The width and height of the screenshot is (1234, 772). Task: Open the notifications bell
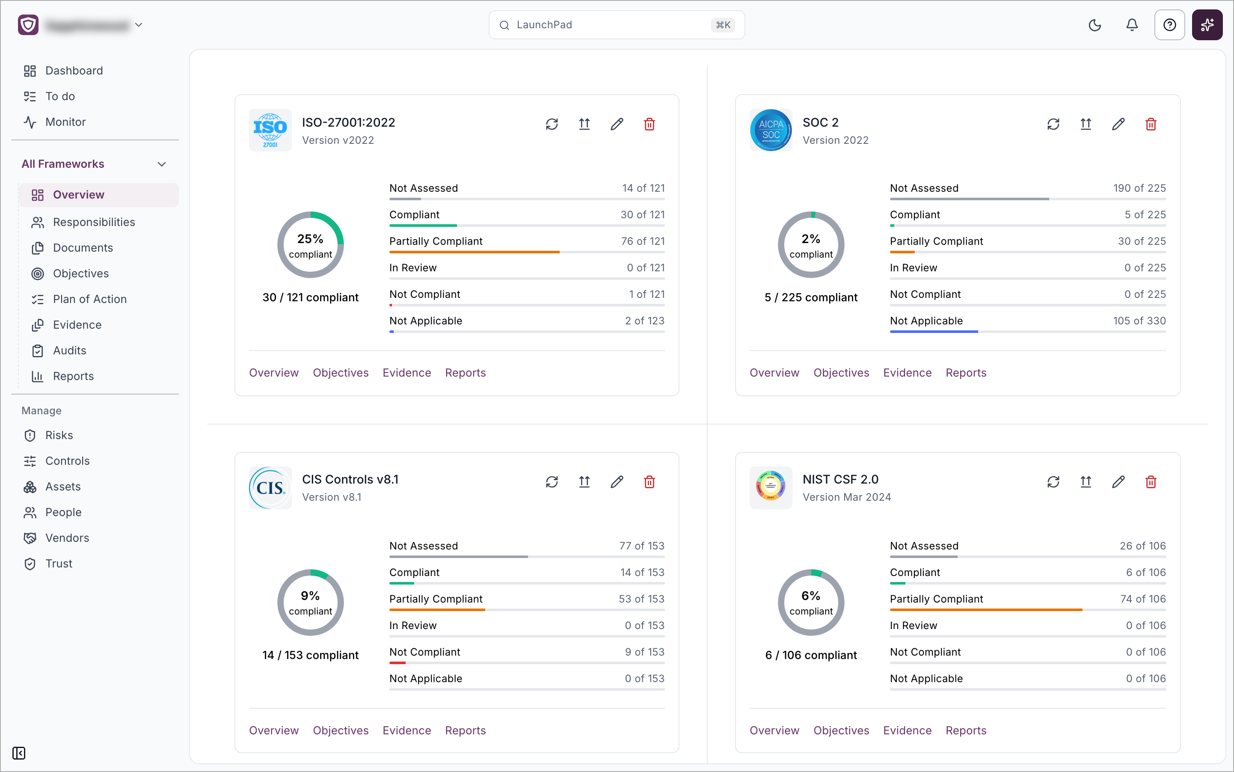(1132, 25)
